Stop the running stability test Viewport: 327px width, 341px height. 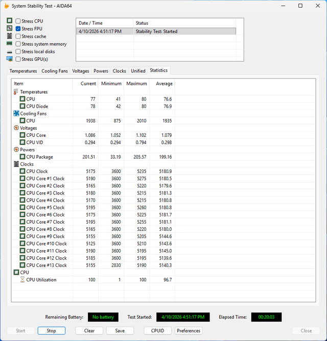(52, 331)
